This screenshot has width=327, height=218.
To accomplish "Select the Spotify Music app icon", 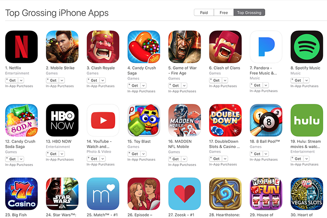I will click(x=307, y=47).
